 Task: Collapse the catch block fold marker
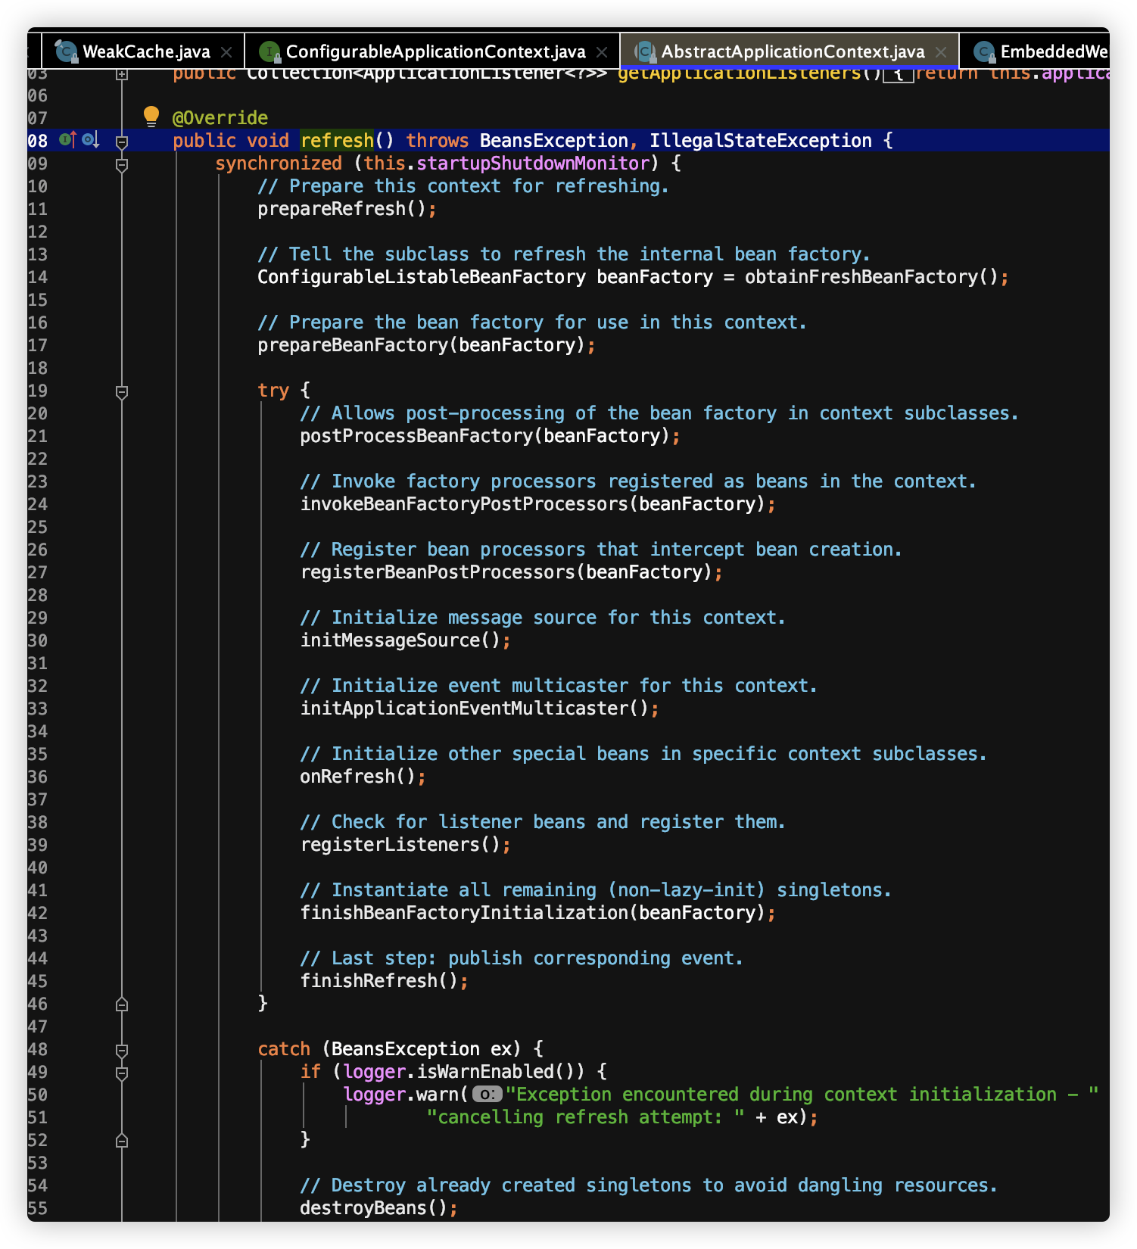click(122, 1050)
